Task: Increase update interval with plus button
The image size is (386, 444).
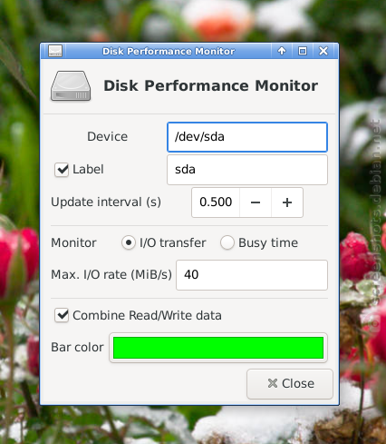Action: click(287, 202)
